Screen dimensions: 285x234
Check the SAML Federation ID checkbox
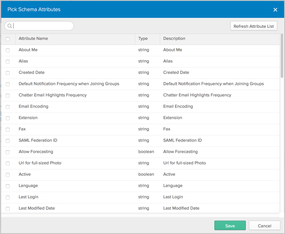tap(7, 141)
